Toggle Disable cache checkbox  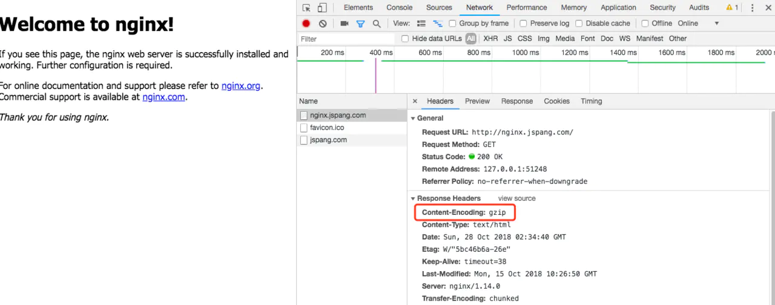tap(579, 24)
